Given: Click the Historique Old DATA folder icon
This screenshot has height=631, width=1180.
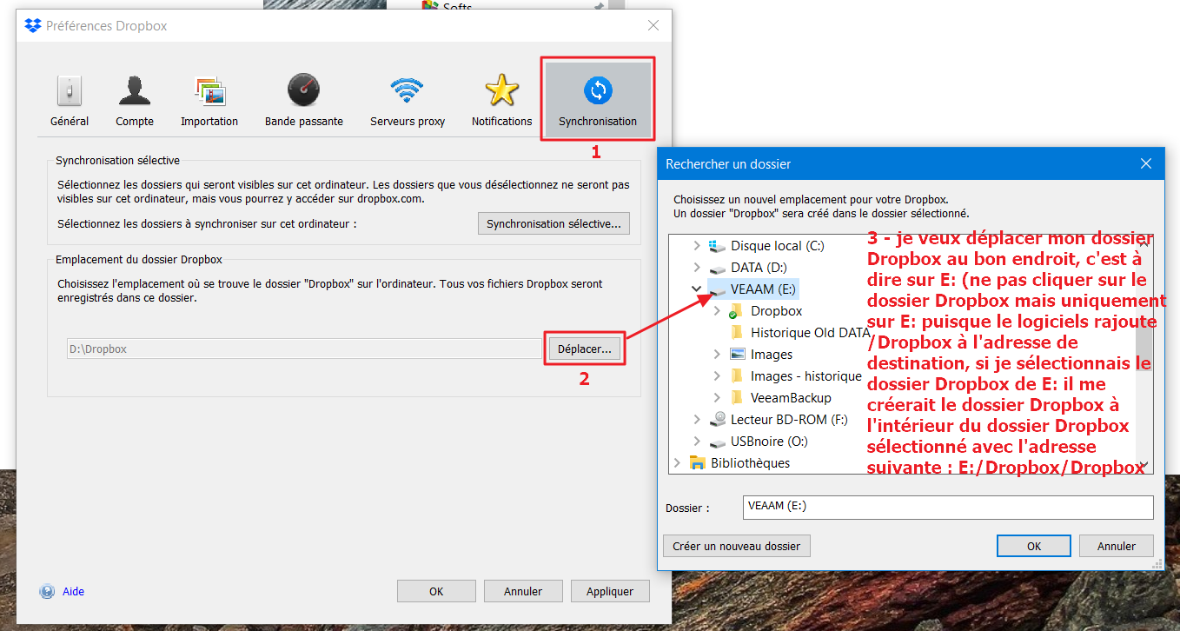Looking at the screenshot, I should point(737,332).
